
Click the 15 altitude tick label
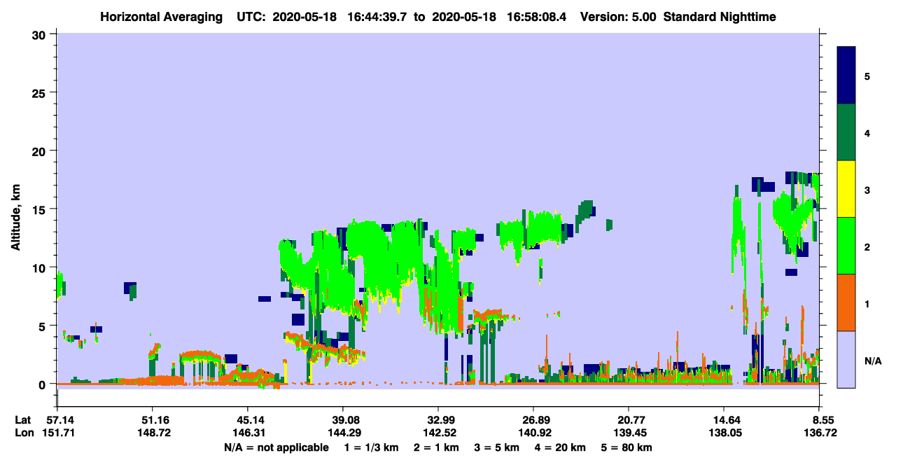click(x=40, y=209)
